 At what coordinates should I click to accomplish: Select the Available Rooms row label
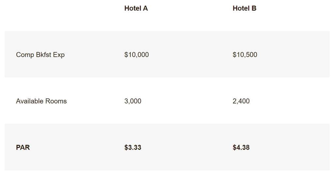(41, 101)
